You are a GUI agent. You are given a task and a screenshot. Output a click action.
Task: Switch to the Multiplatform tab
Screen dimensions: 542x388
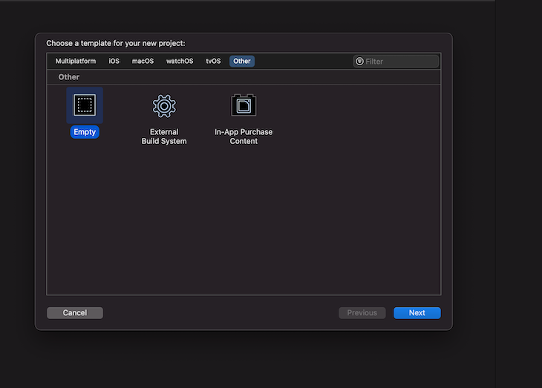[76, 61]
